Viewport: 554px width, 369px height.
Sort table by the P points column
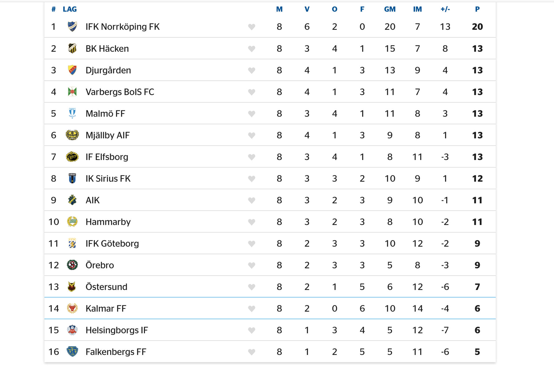coord(477,9)
